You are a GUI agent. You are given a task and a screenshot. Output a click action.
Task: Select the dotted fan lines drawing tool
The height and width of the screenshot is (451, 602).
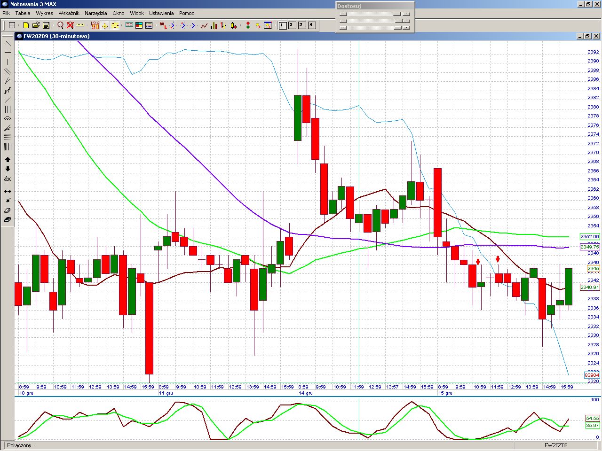[x=8, y=81]
